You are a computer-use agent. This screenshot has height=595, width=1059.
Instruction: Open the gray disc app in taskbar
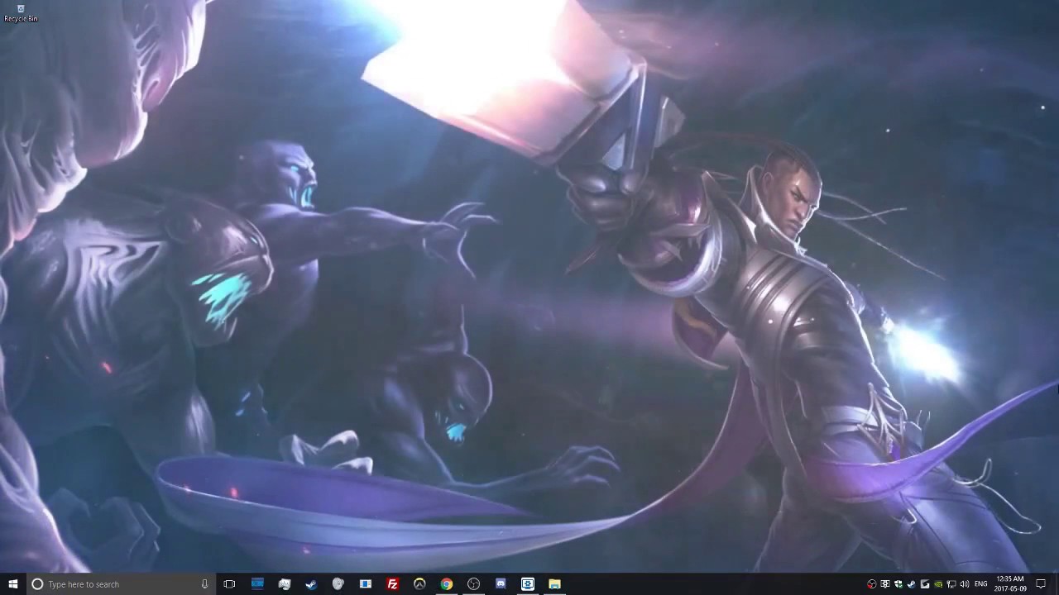[x=338, y=584]
